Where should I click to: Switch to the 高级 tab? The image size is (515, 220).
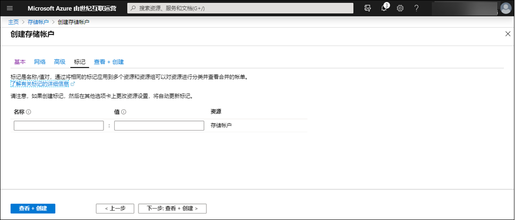click(60, 62)
